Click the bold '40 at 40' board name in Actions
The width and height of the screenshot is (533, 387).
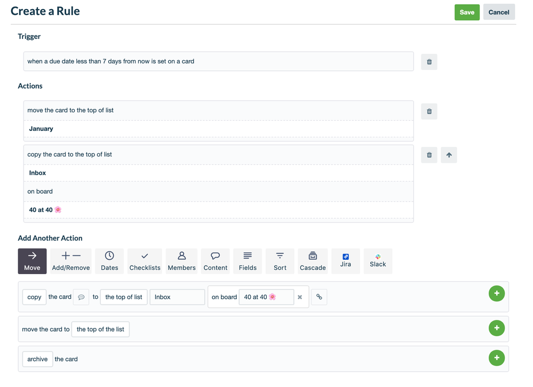(x=45, y=210)
